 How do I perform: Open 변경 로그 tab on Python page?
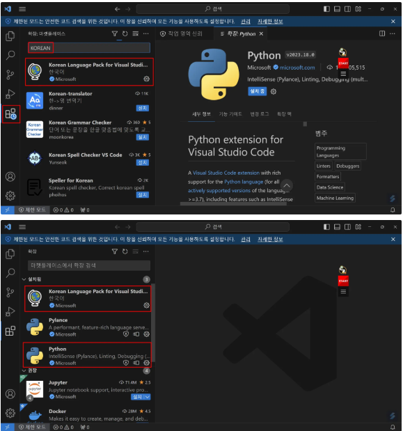[260, 113]
